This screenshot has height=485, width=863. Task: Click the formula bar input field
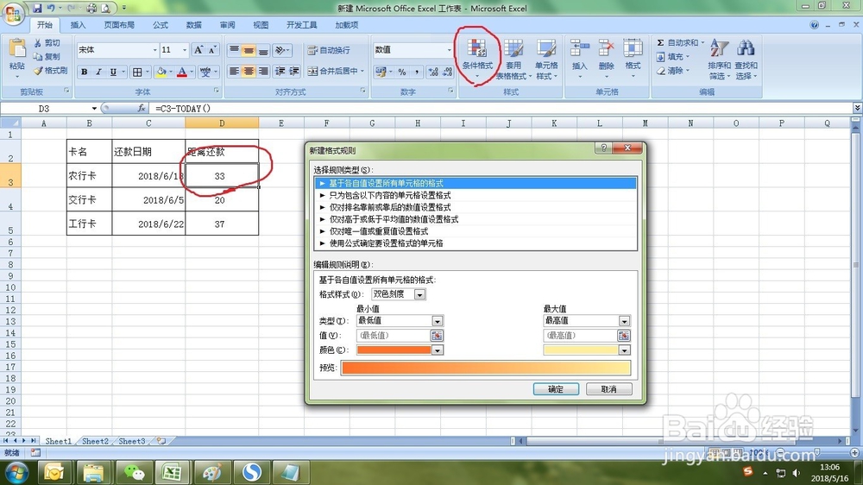coord(501,109)
